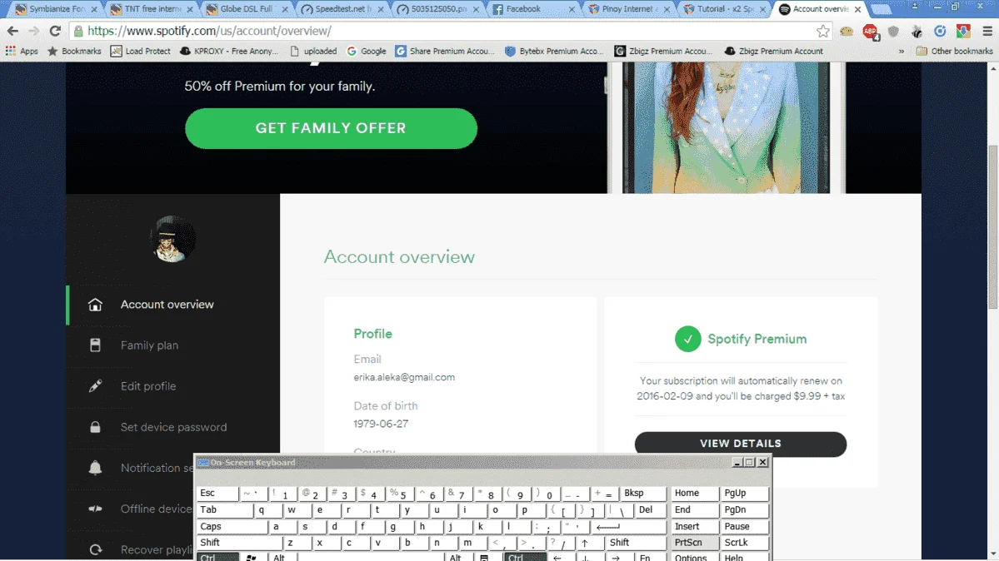The width and height of the screenshot is (999, 561).
Task: Click the profile avatar picture
Action: pos(172,239)
